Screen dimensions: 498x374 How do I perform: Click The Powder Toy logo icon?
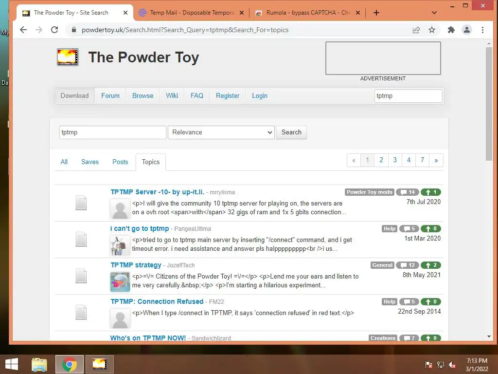[67, 57]
